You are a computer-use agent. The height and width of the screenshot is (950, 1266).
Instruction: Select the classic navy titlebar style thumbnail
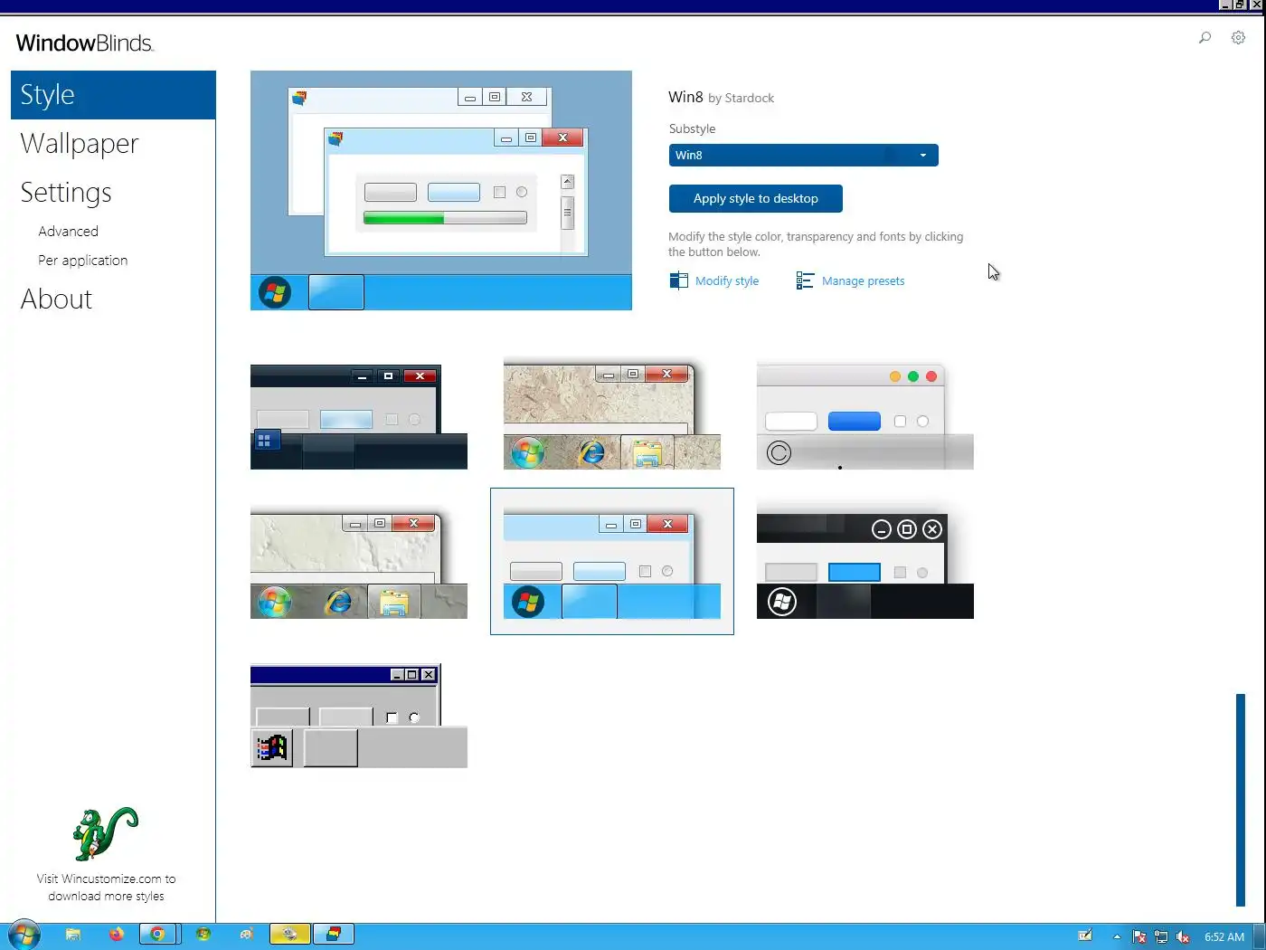359,716
